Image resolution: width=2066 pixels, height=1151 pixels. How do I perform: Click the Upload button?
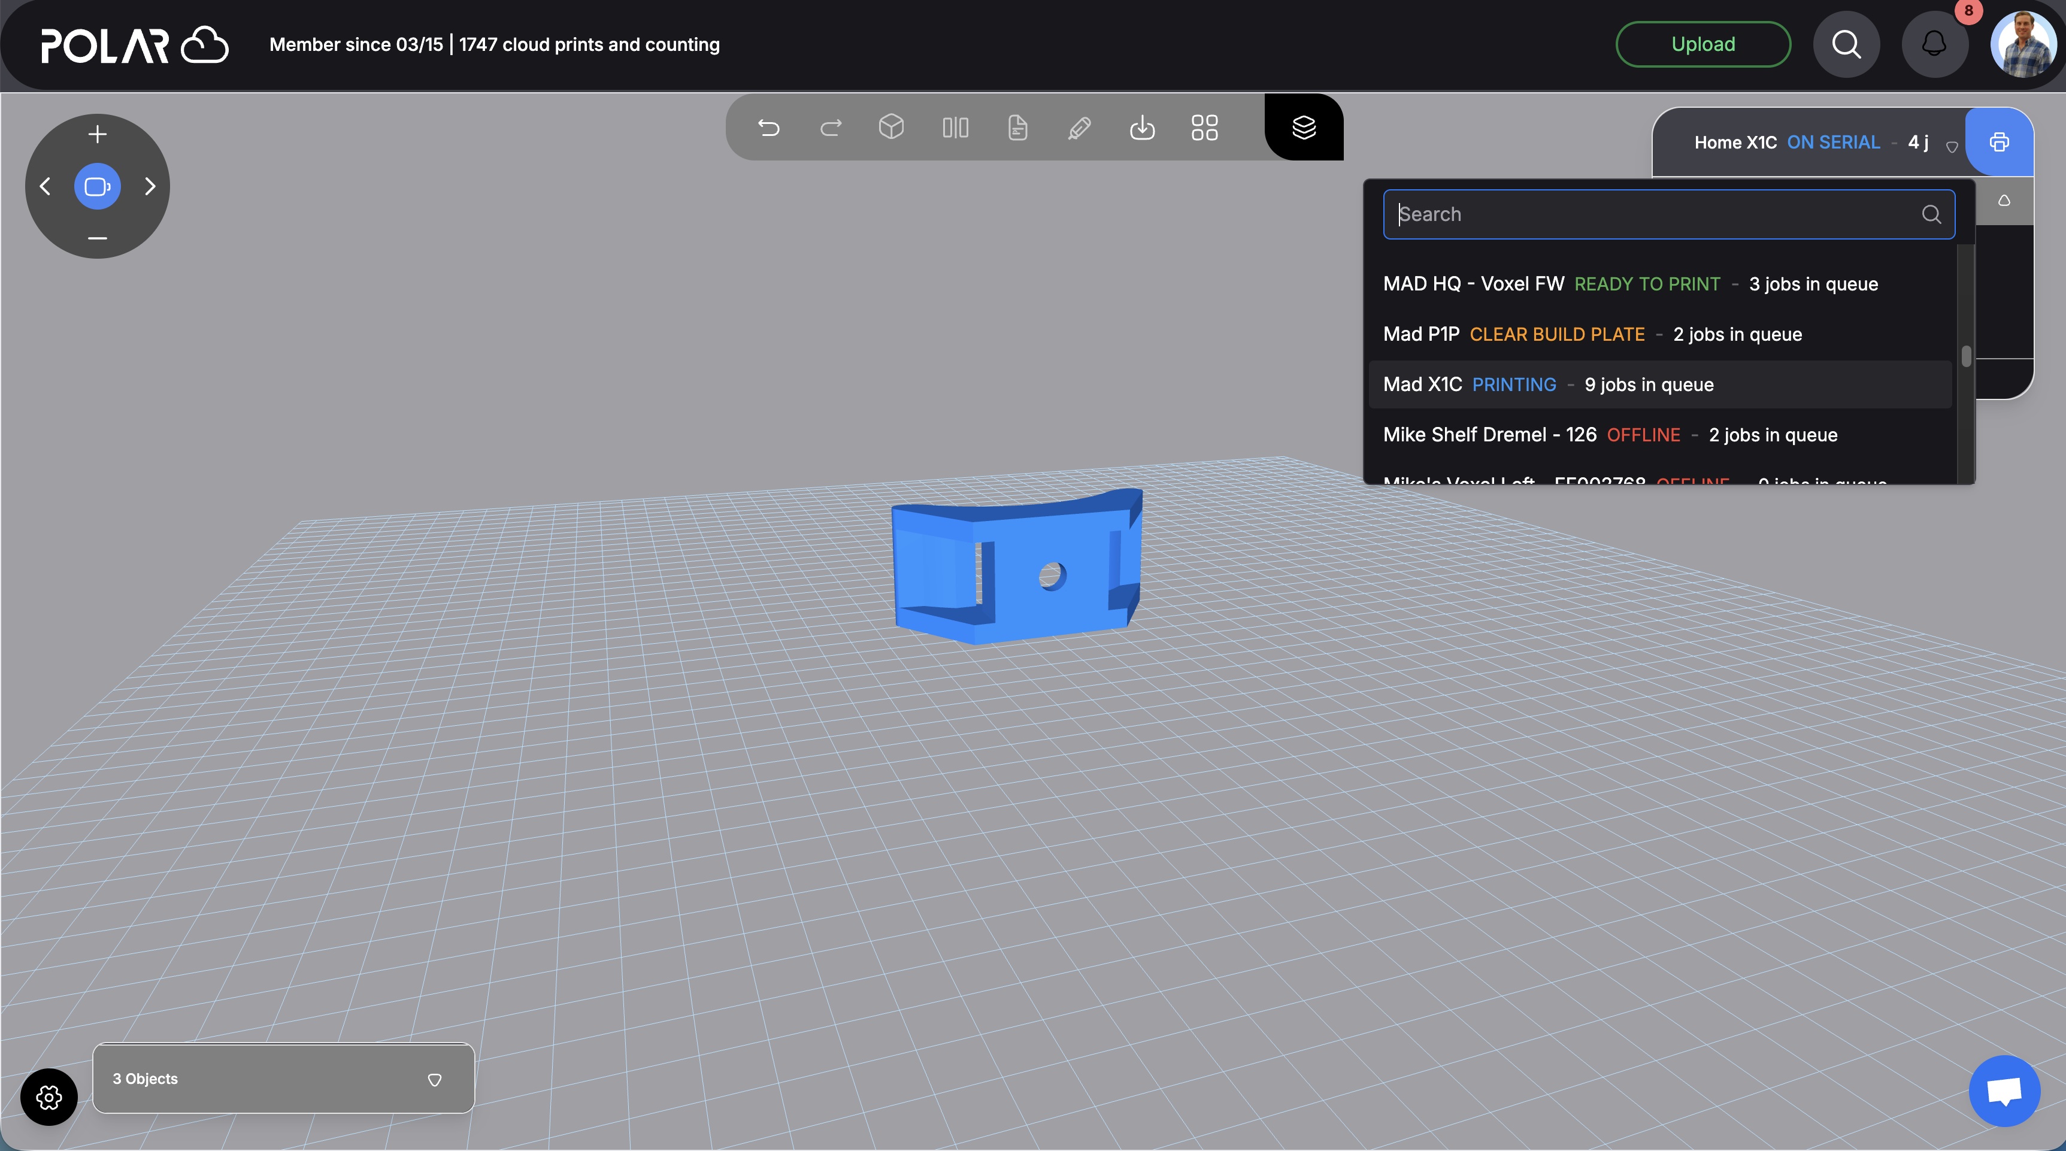point(1703,44)
